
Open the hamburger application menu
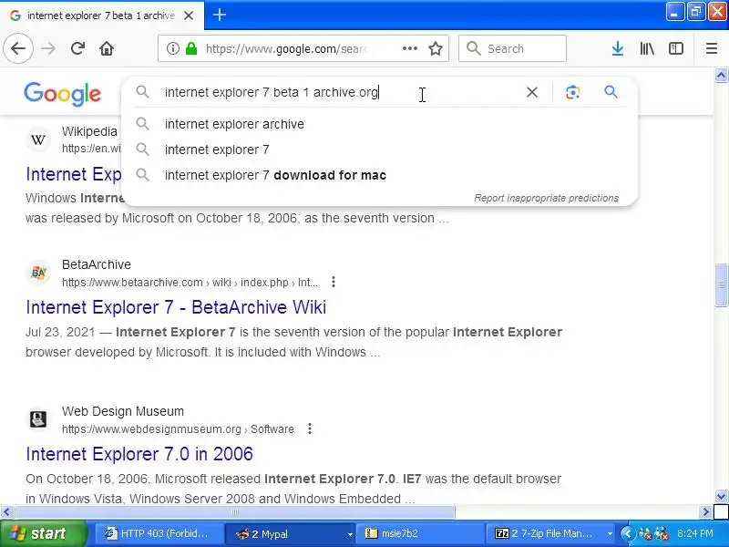click(x=712, y=48)
